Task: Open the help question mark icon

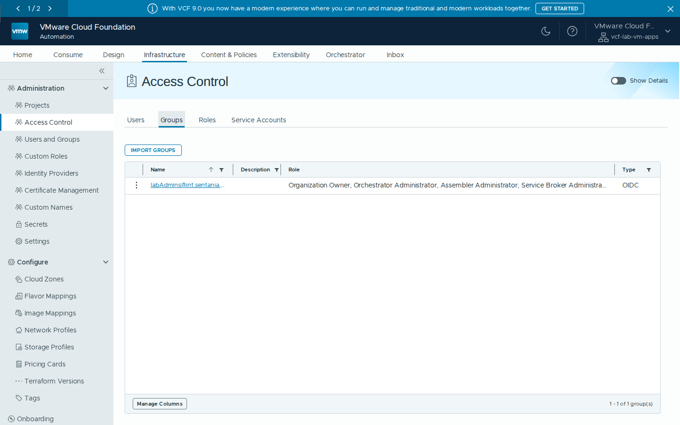Action: tap(572, 31)
